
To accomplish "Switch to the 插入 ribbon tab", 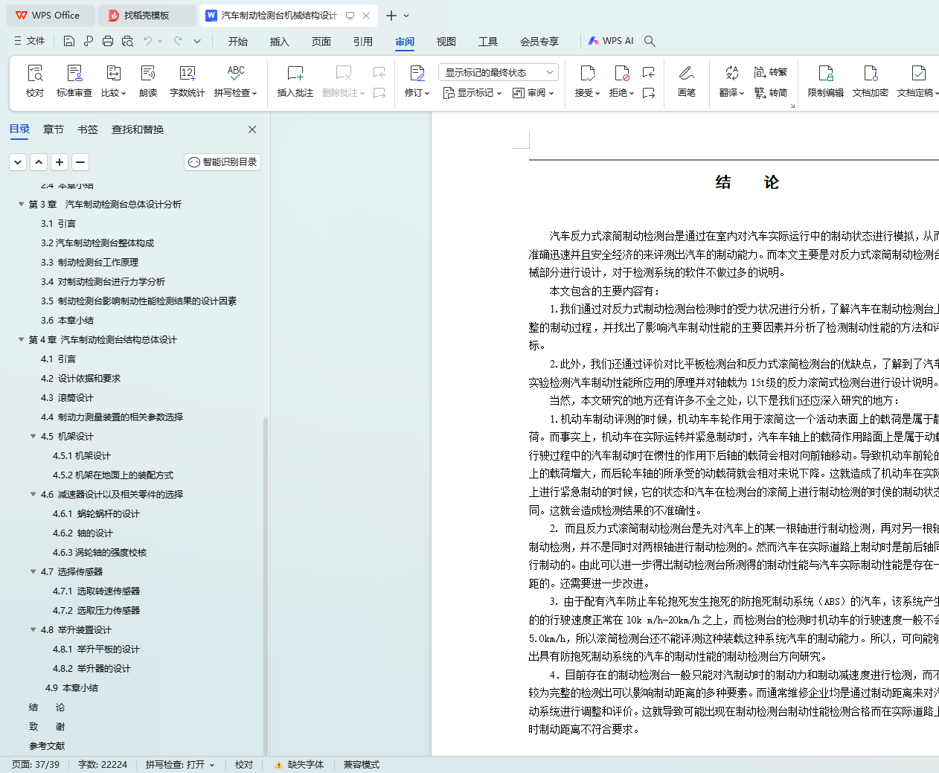I will 280,42.
